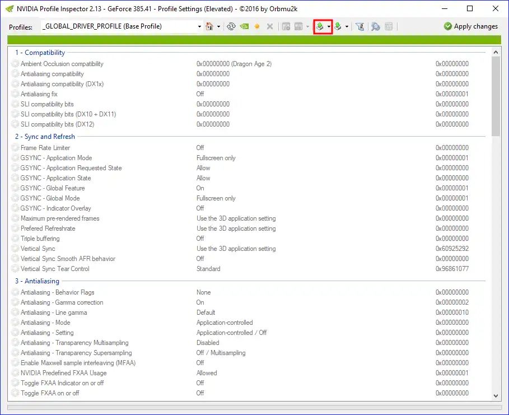This screenshot has height=415, width=509.
Task: Click the Antialiasing fix setting gear icon
Action: coord(15,94)
